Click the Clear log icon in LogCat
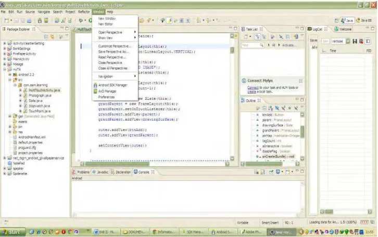The image size is (378, 237). (x=361, y=42)
